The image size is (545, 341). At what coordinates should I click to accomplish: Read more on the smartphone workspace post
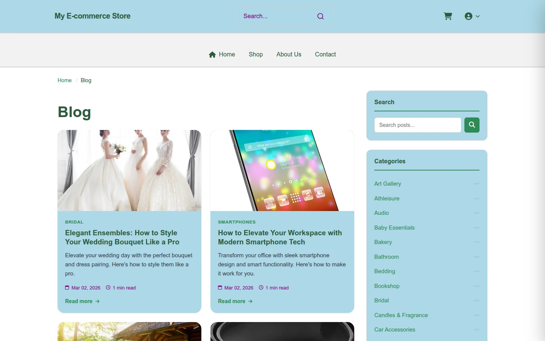235,301
